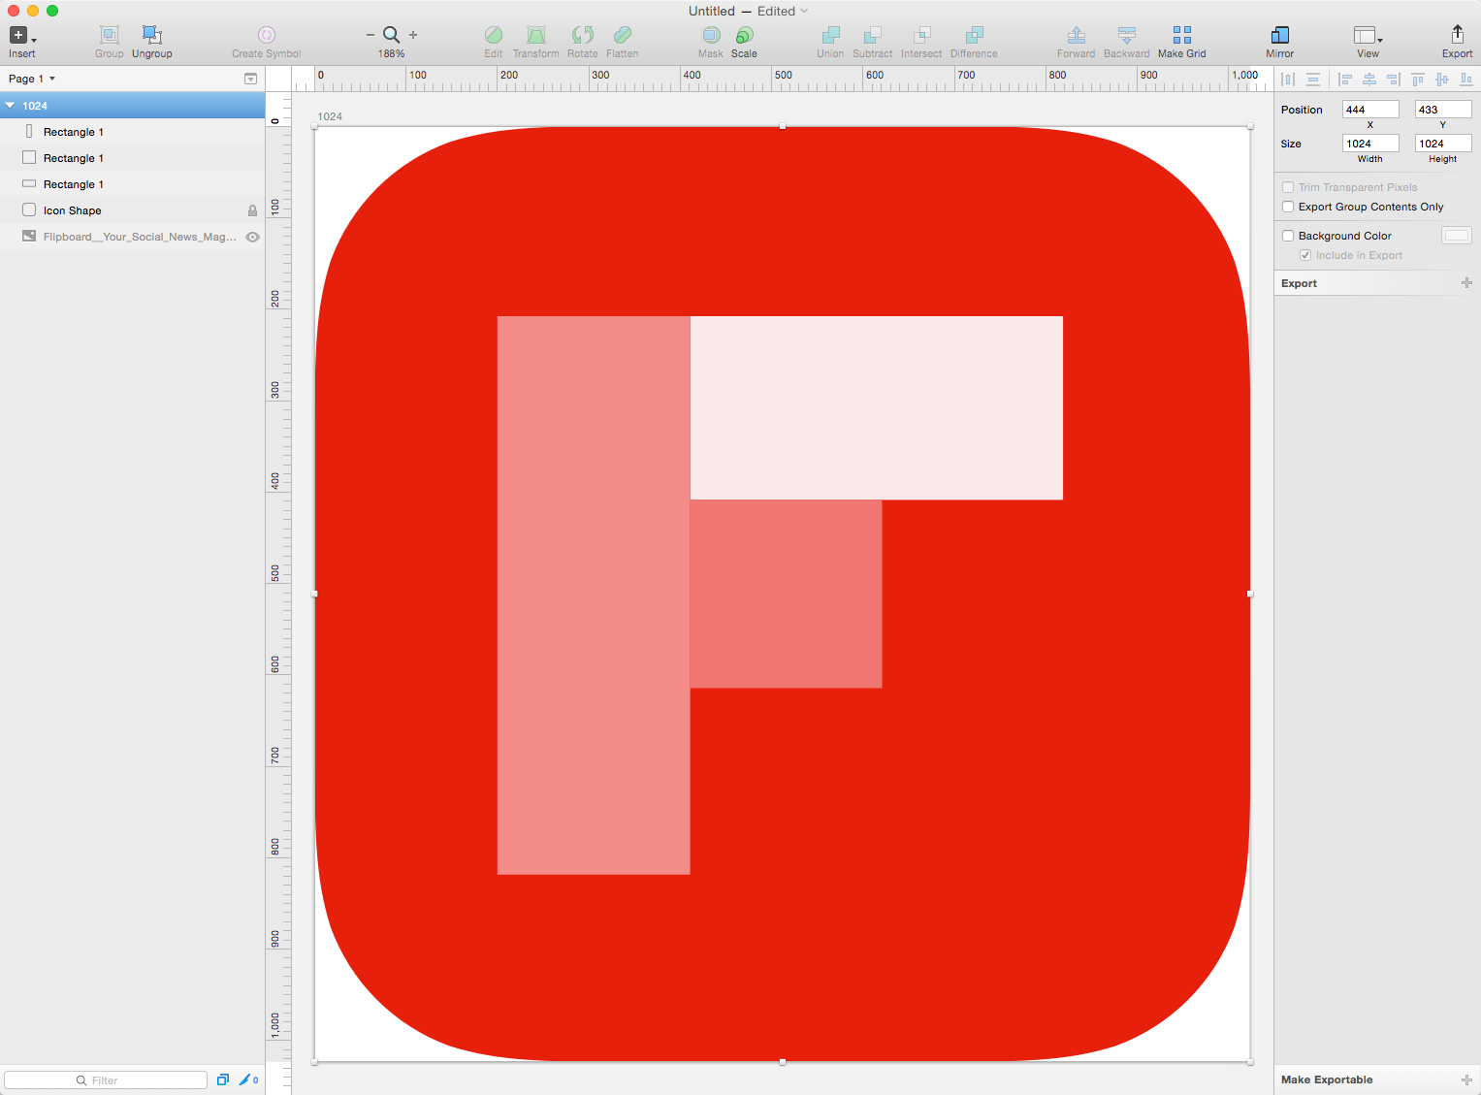Viewport: 1481px width, 1095px height.
Task: Unlock the Icon Shape layer
Action: 251,209
